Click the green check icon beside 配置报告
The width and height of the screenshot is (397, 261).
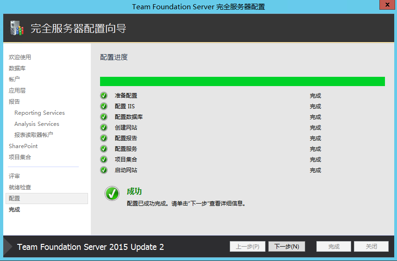coord(104,138)
